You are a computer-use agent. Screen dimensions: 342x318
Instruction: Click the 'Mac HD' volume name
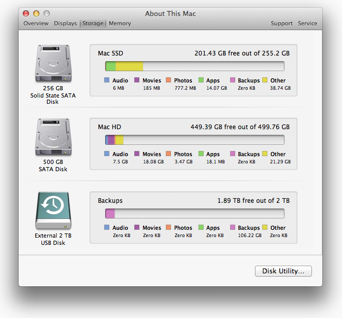tap(109, 127)
